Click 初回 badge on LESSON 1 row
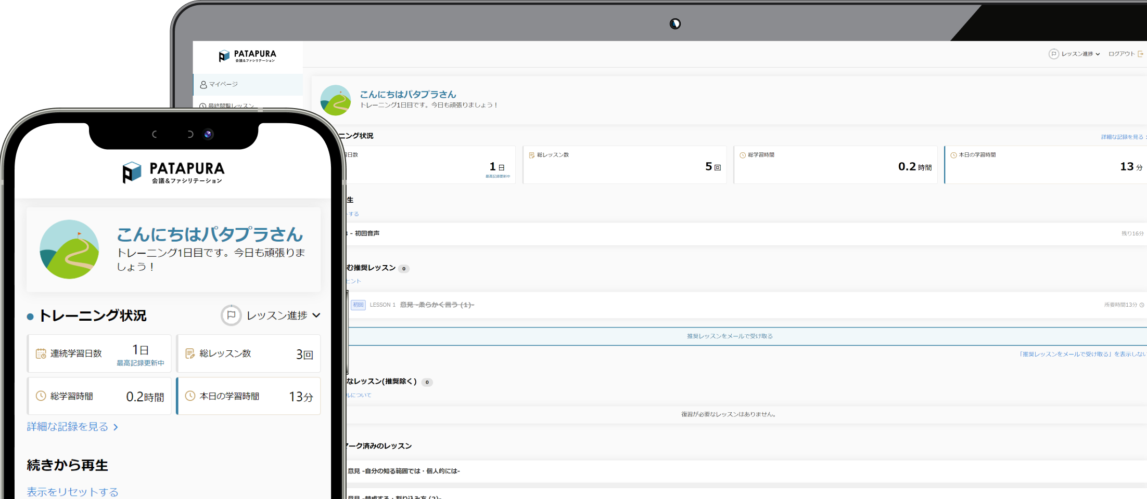Viewport: 1147px width, 499px height. (358, 305)
